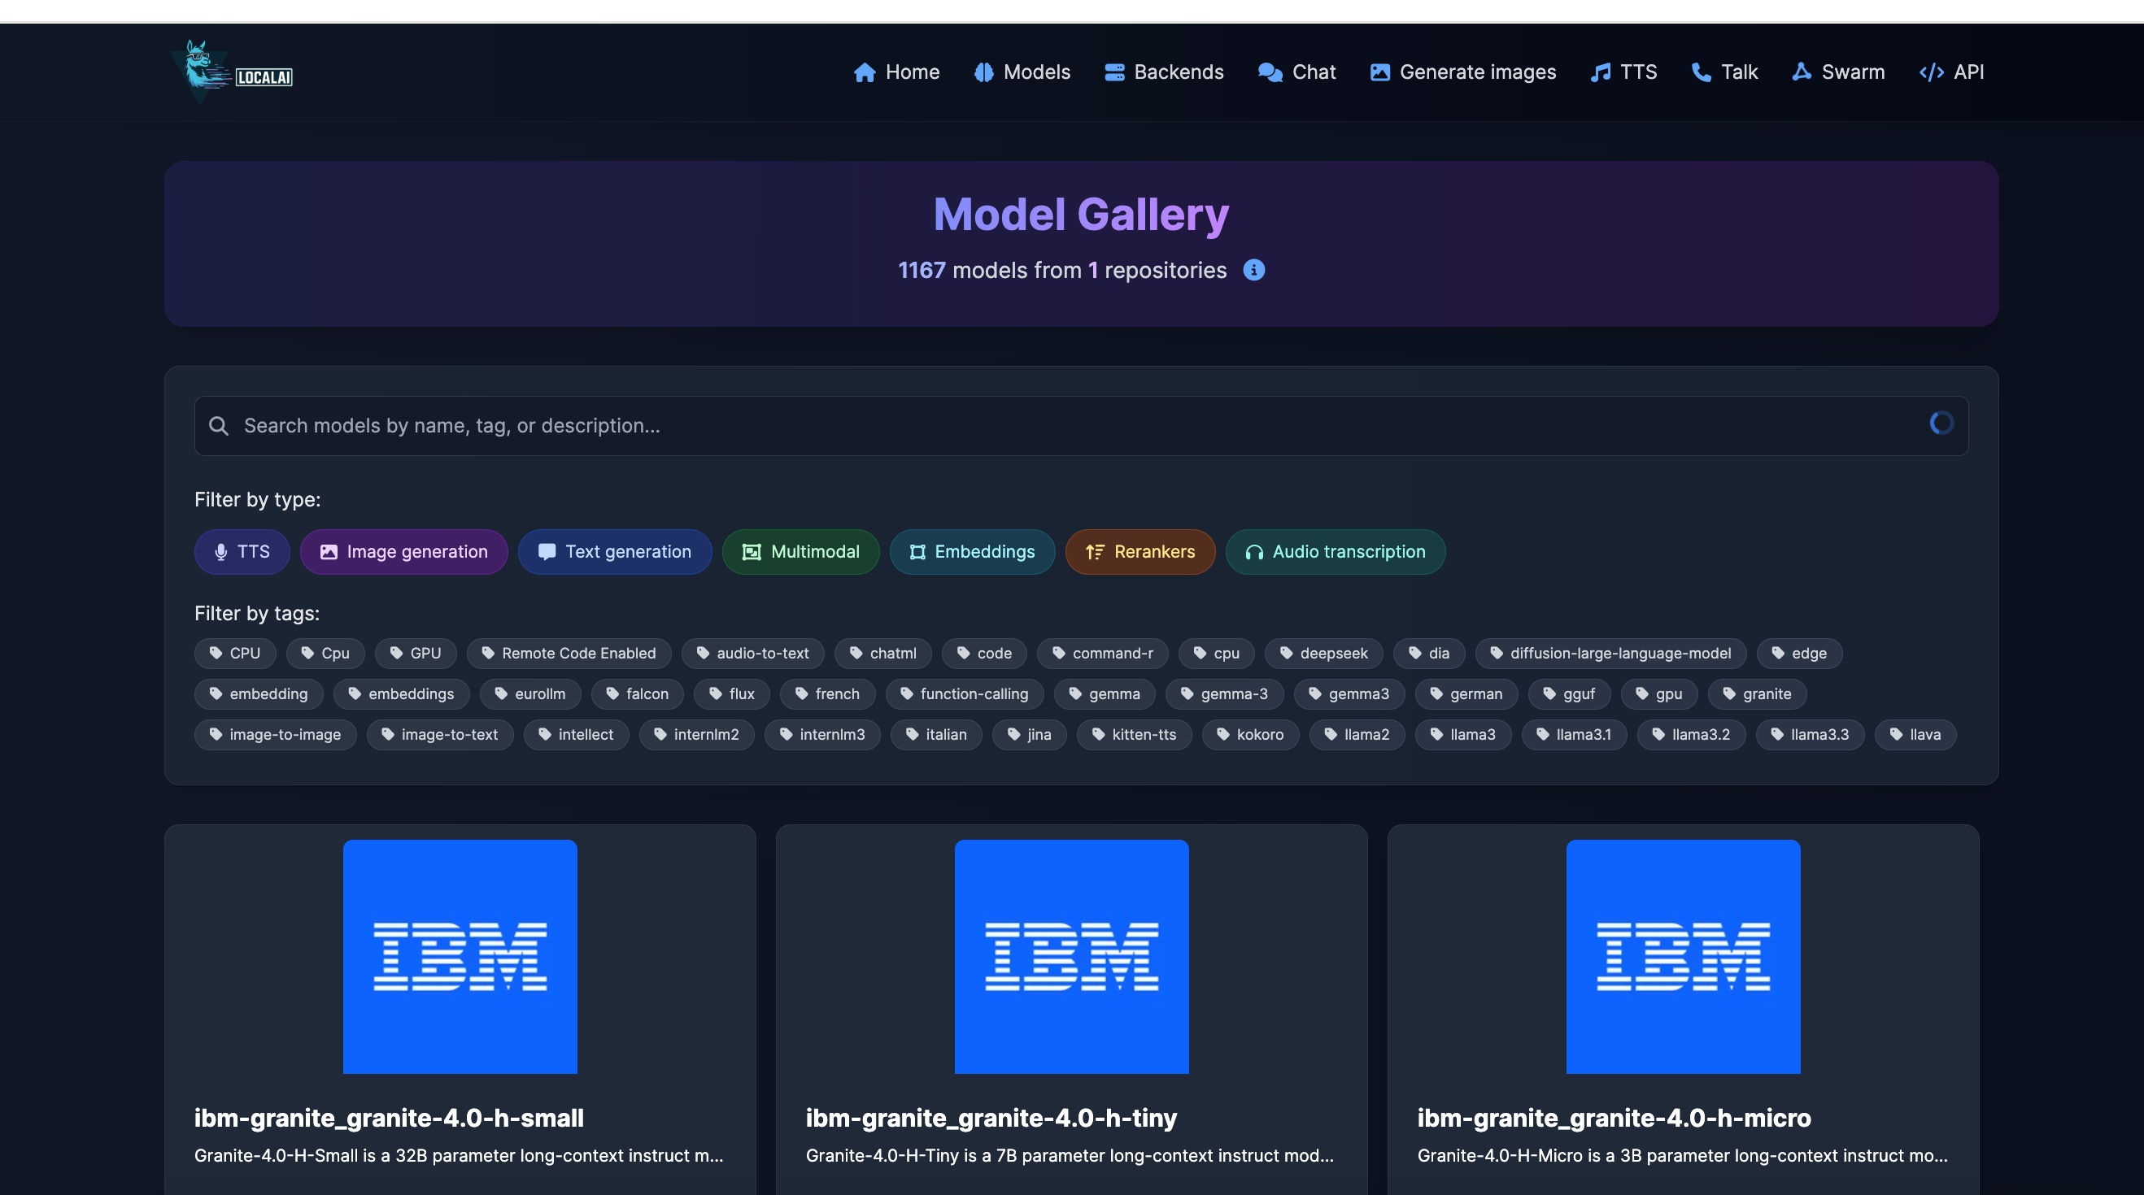
Task: Filter by Image generation type
Action: (x=403, y=552)
